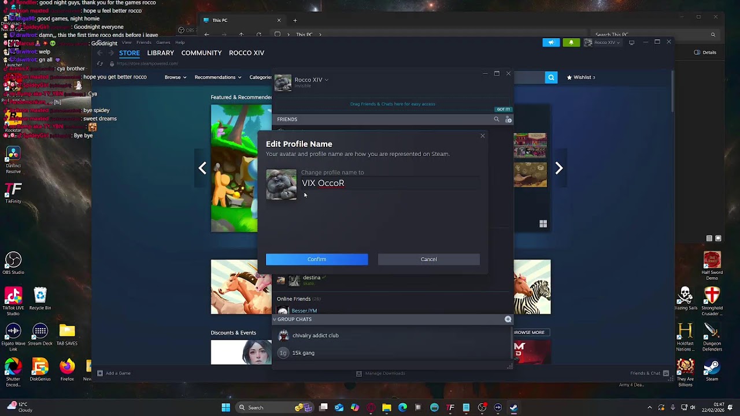Open TikFinity desktop icon
The image size is (740, 416).
[x=13, y=194]
